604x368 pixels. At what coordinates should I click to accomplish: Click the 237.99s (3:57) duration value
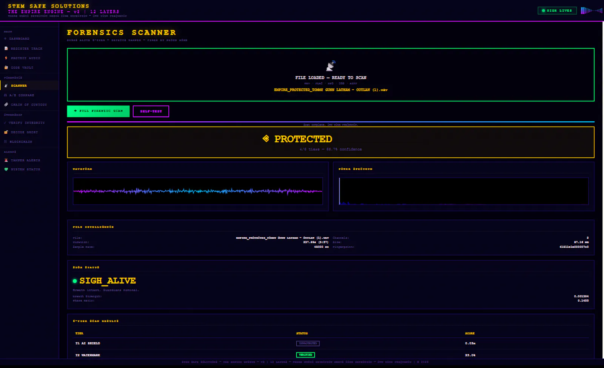pyautogui.click(x=316, y=242)
